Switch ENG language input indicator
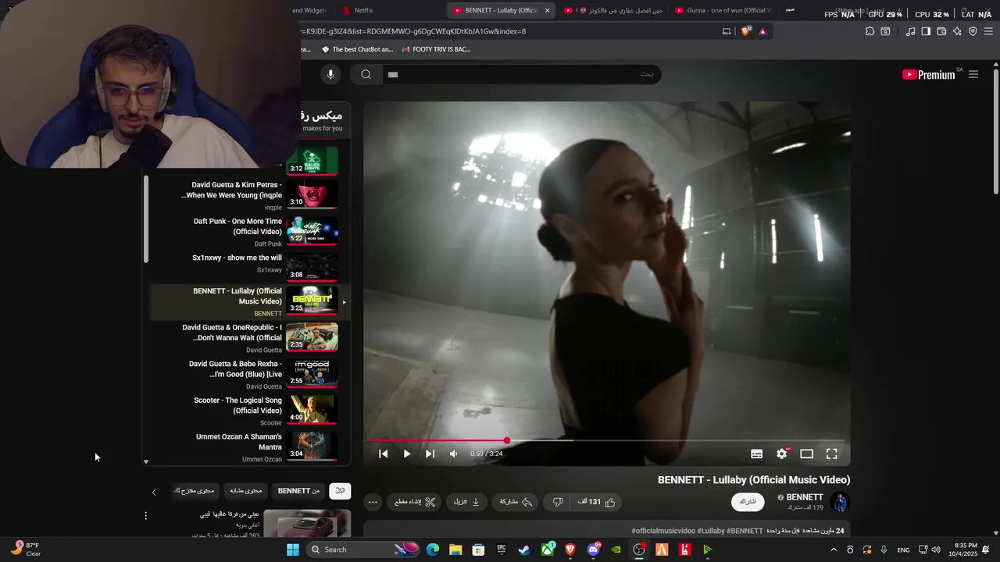Screen dimensions: 1000x562 click(x=903, y=550)
